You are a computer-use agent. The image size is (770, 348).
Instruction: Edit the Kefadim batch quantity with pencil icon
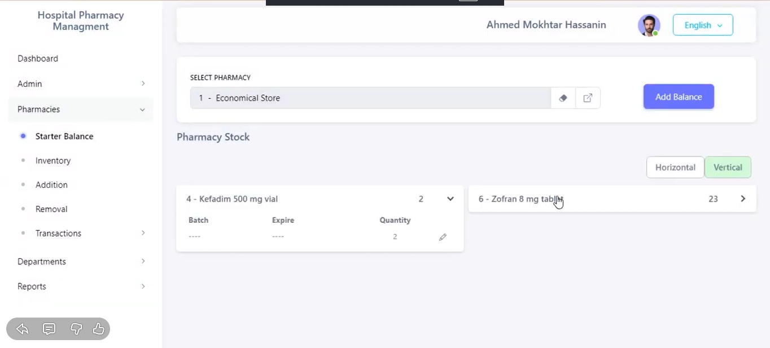coord(443,237)
